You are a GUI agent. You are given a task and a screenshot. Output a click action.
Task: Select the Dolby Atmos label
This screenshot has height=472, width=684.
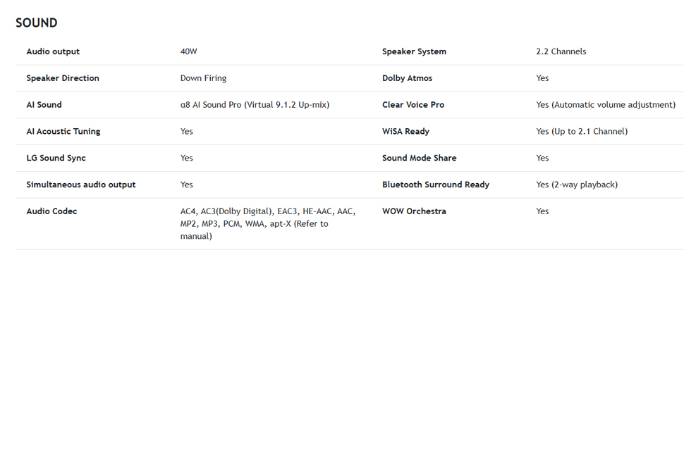[x=407, y=78]
